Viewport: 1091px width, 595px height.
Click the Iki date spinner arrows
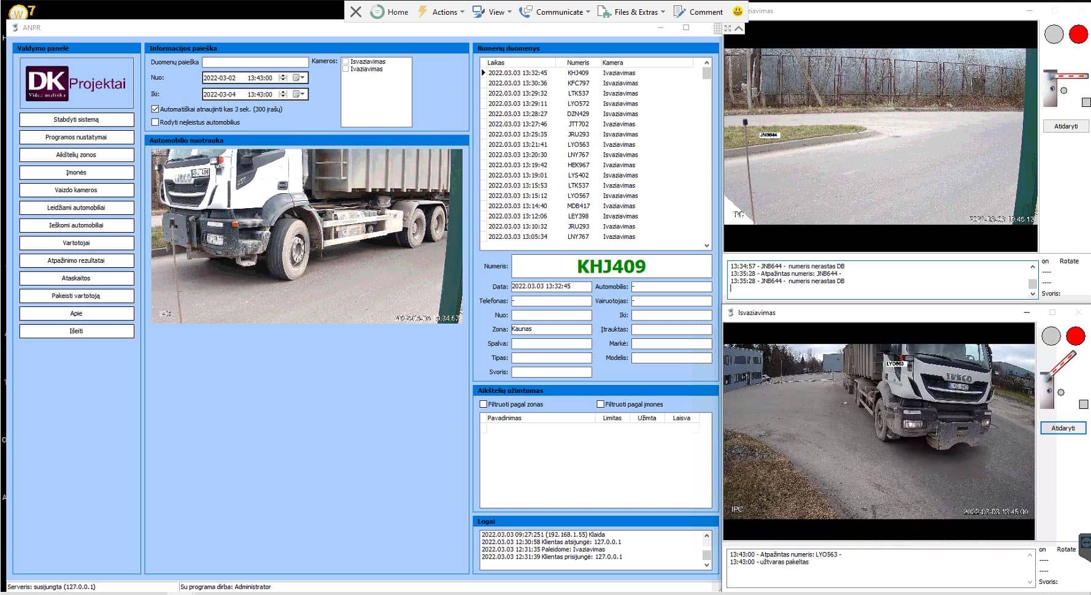point(283,95)
